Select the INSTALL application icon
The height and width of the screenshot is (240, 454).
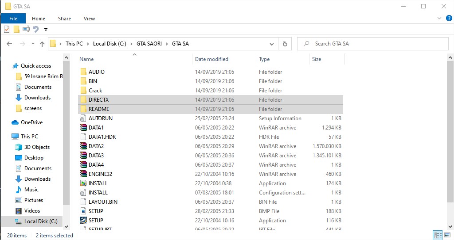[x=83, y=183]
